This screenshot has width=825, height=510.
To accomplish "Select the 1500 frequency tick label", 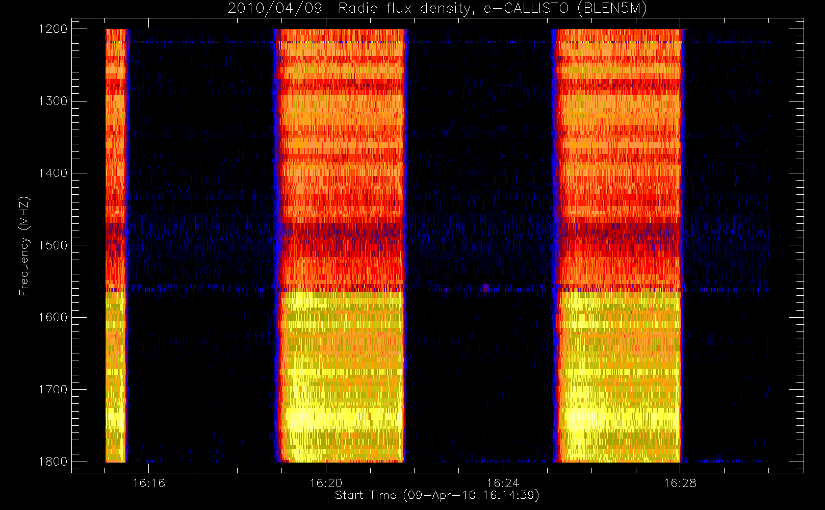I will pos(53,245).
